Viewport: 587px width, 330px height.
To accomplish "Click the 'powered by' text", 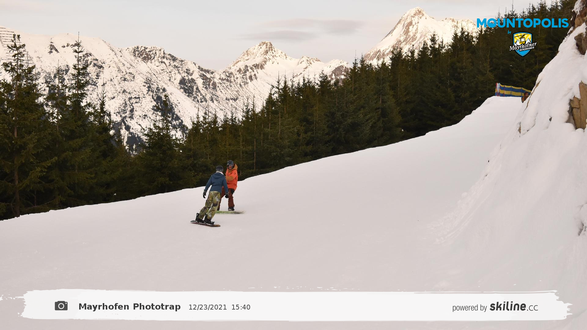I will tap(470, 308).
